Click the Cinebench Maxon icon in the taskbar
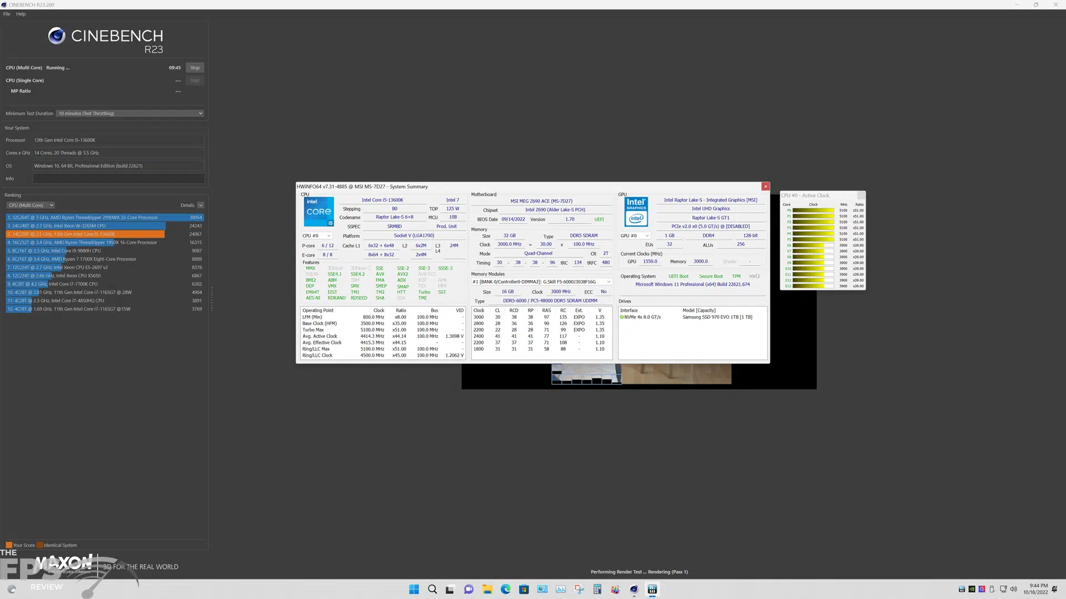Image resolution: width=1066 pixels, height=599 pixels. click(x=633, y=590)
